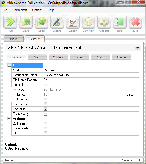Select the Mode property label
This screenshot has height=164, width=146.
click(x=17, y=70)
